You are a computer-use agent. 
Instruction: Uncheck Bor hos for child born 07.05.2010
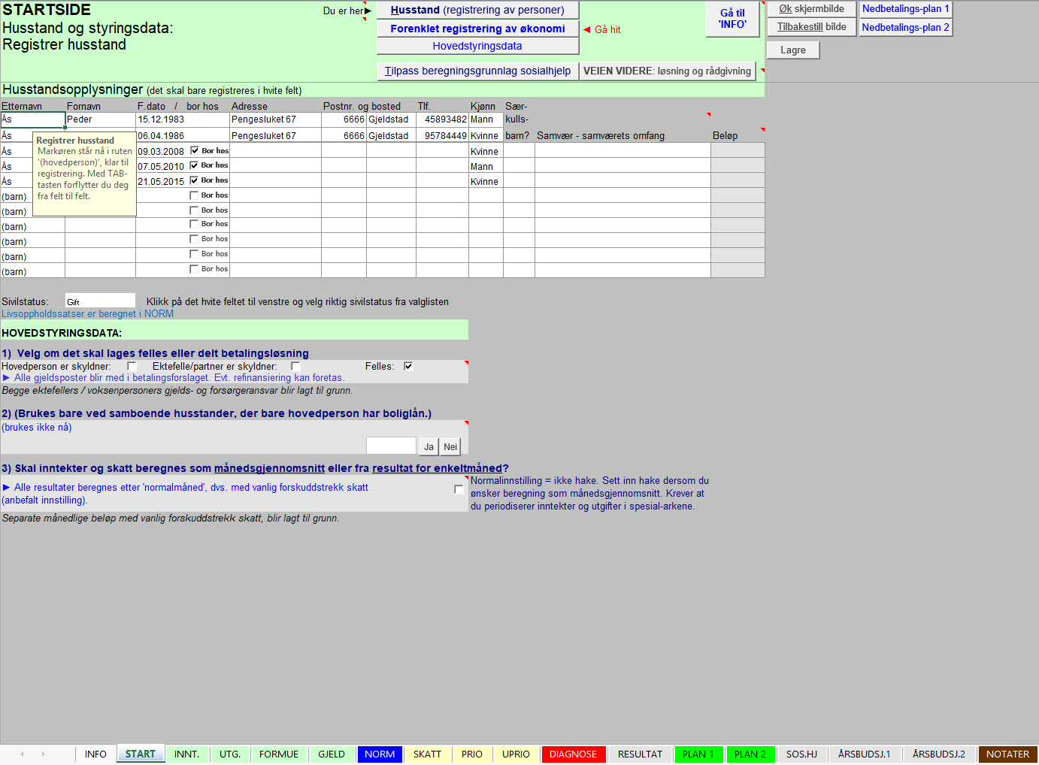pos(195,165)
